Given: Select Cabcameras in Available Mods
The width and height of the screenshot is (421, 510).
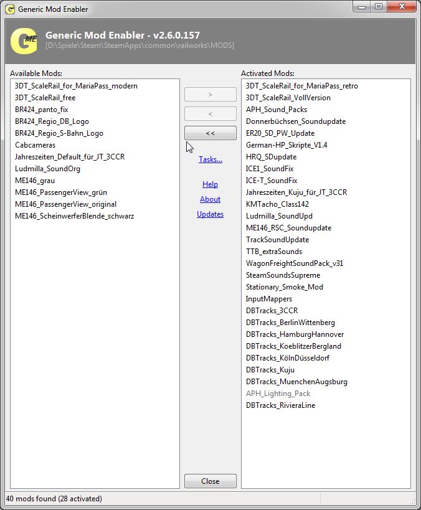Looking at the screenshot, I should click(35, 145).
